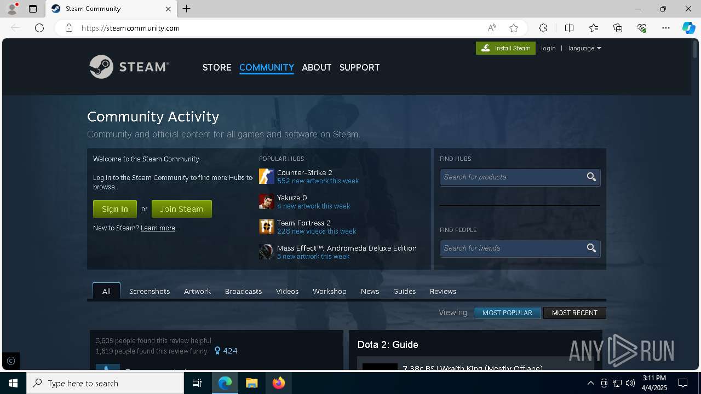Open browser Extensions puzzle icon
The width and height of the screenshot is (701, 394).
coord(543,28)
